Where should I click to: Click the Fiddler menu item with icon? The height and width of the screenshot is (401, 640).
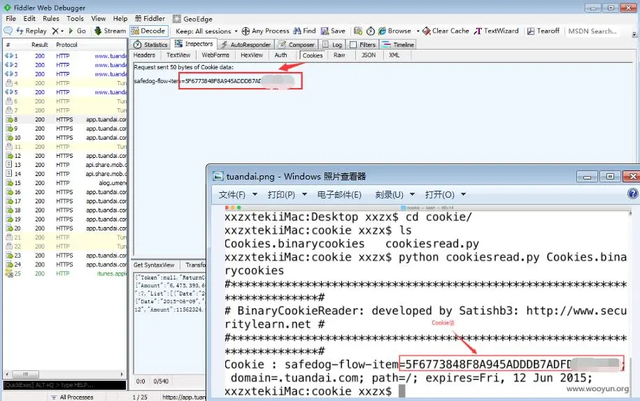(150, 19)
